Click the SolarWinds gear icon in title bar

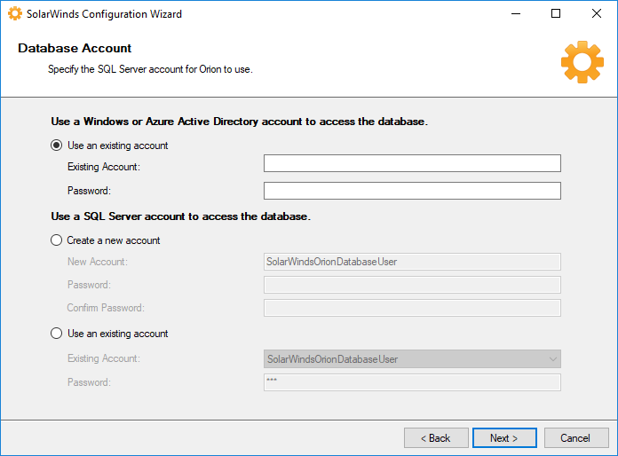[14, 13]
